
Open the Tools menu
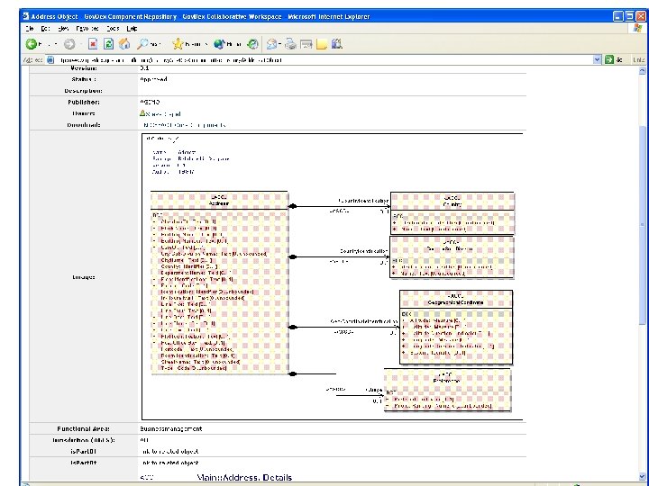pyautogui.click(x=113, y=28)
